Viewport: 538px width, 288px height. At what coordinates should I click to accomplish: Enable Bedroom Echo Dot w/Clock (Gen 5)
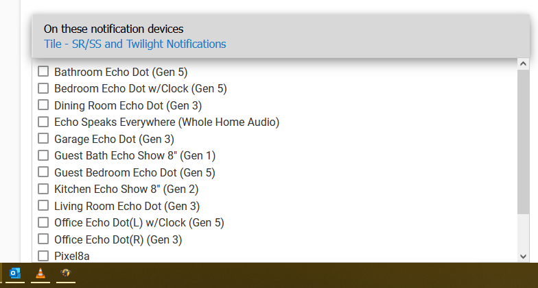(43, 88)
